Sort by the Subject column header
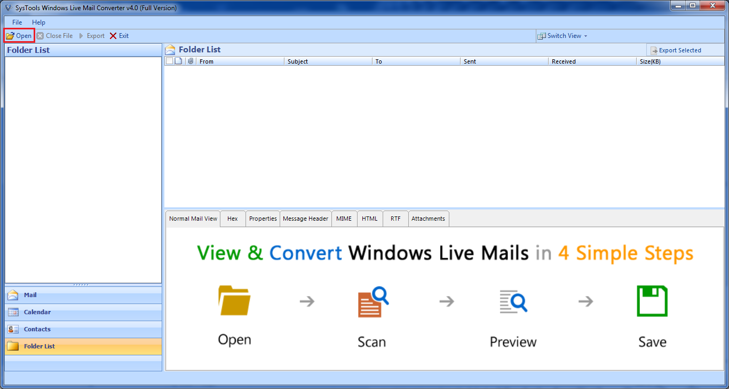The width and height of the screenshot is (729, 389). 328,61
